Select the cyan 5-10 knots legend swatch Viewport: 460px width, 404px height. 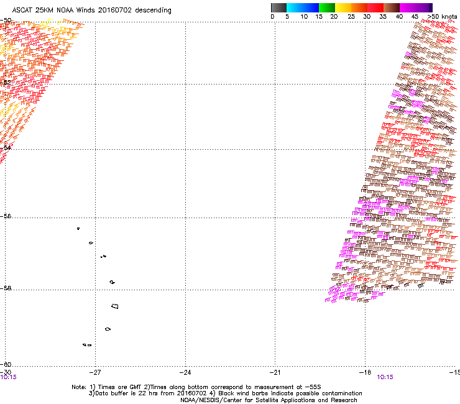tap(295, 7)
